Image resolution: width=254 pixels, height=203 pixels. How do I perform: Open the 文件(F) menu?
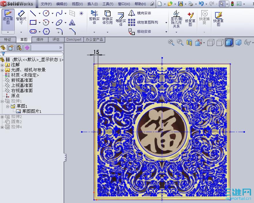[x=46, y=4]
